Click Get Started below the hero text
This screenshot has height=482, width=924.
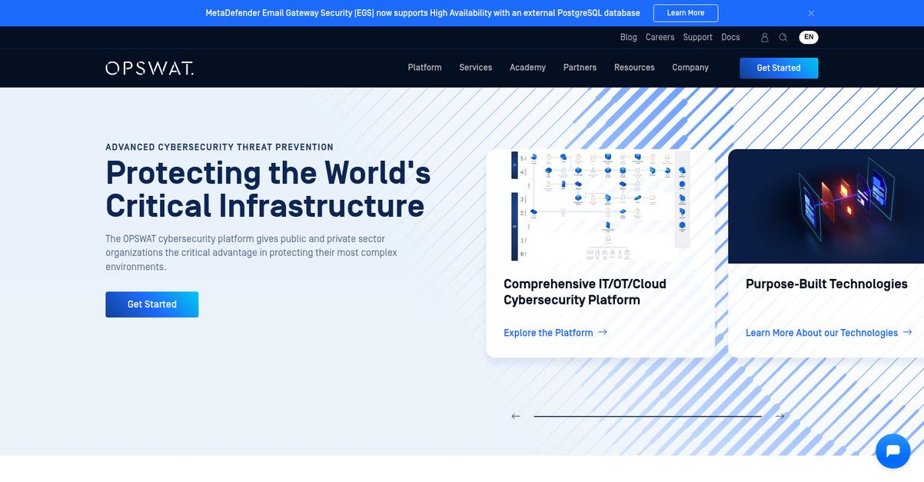pos(151,304)
